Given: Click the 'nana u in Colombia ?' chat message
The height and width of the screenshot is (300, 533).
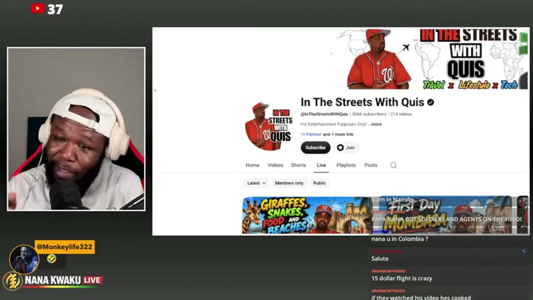Looking at the screenshot, I should (400, 239).
